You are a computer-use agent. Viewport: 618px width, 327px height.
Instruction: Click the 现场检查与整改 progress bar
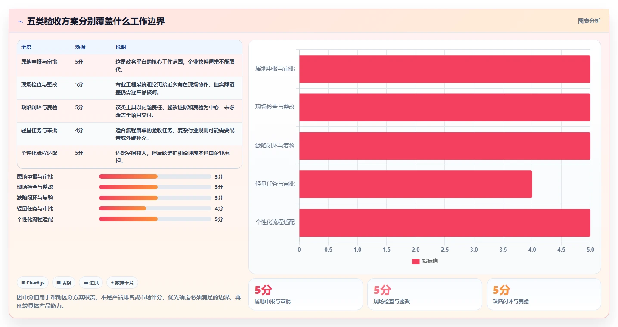coord(155,187)
